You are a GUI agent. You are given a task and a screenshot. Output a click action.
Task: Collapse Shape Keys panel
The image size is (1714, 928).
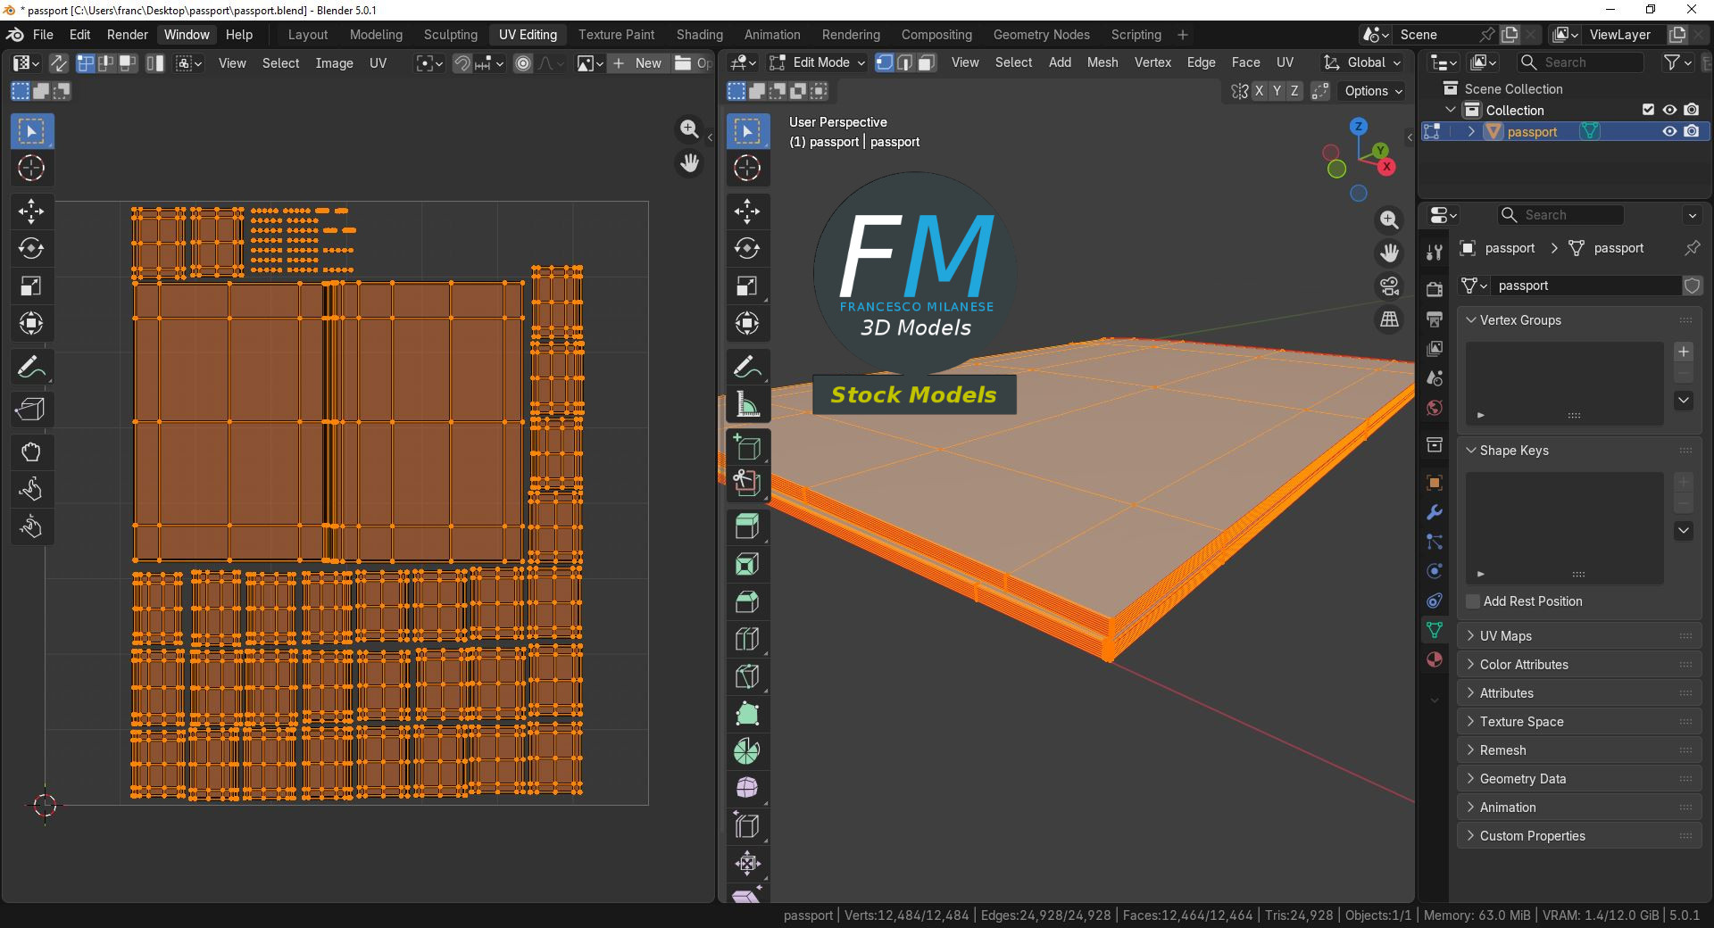click(1579, 451)
